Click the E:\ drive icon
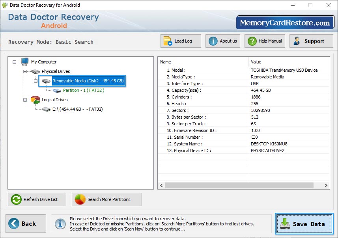This screenshot has width=338, height=238. tap(46, 110)
